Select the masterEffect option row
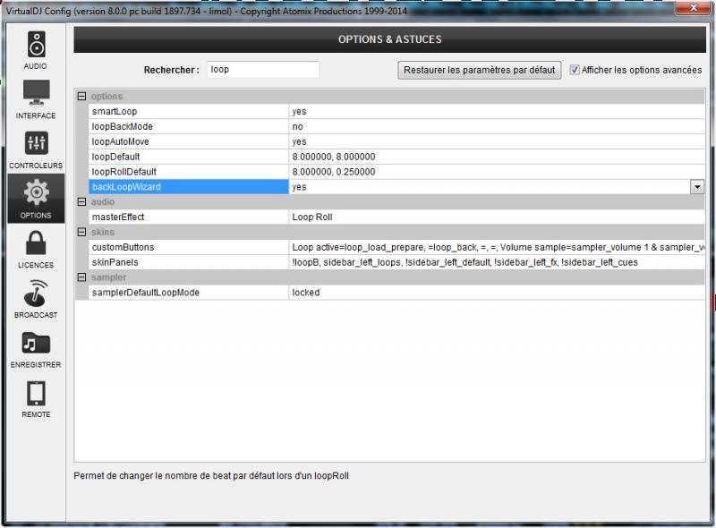Screen dimensions: 716x528 tap(396, 217)
